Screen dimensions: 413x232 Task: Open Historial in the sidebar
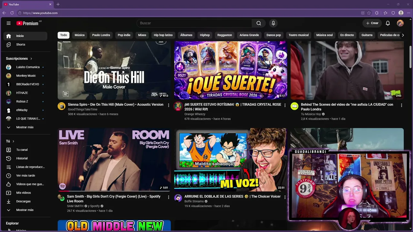pyautogui.click(x=25, y=158)
